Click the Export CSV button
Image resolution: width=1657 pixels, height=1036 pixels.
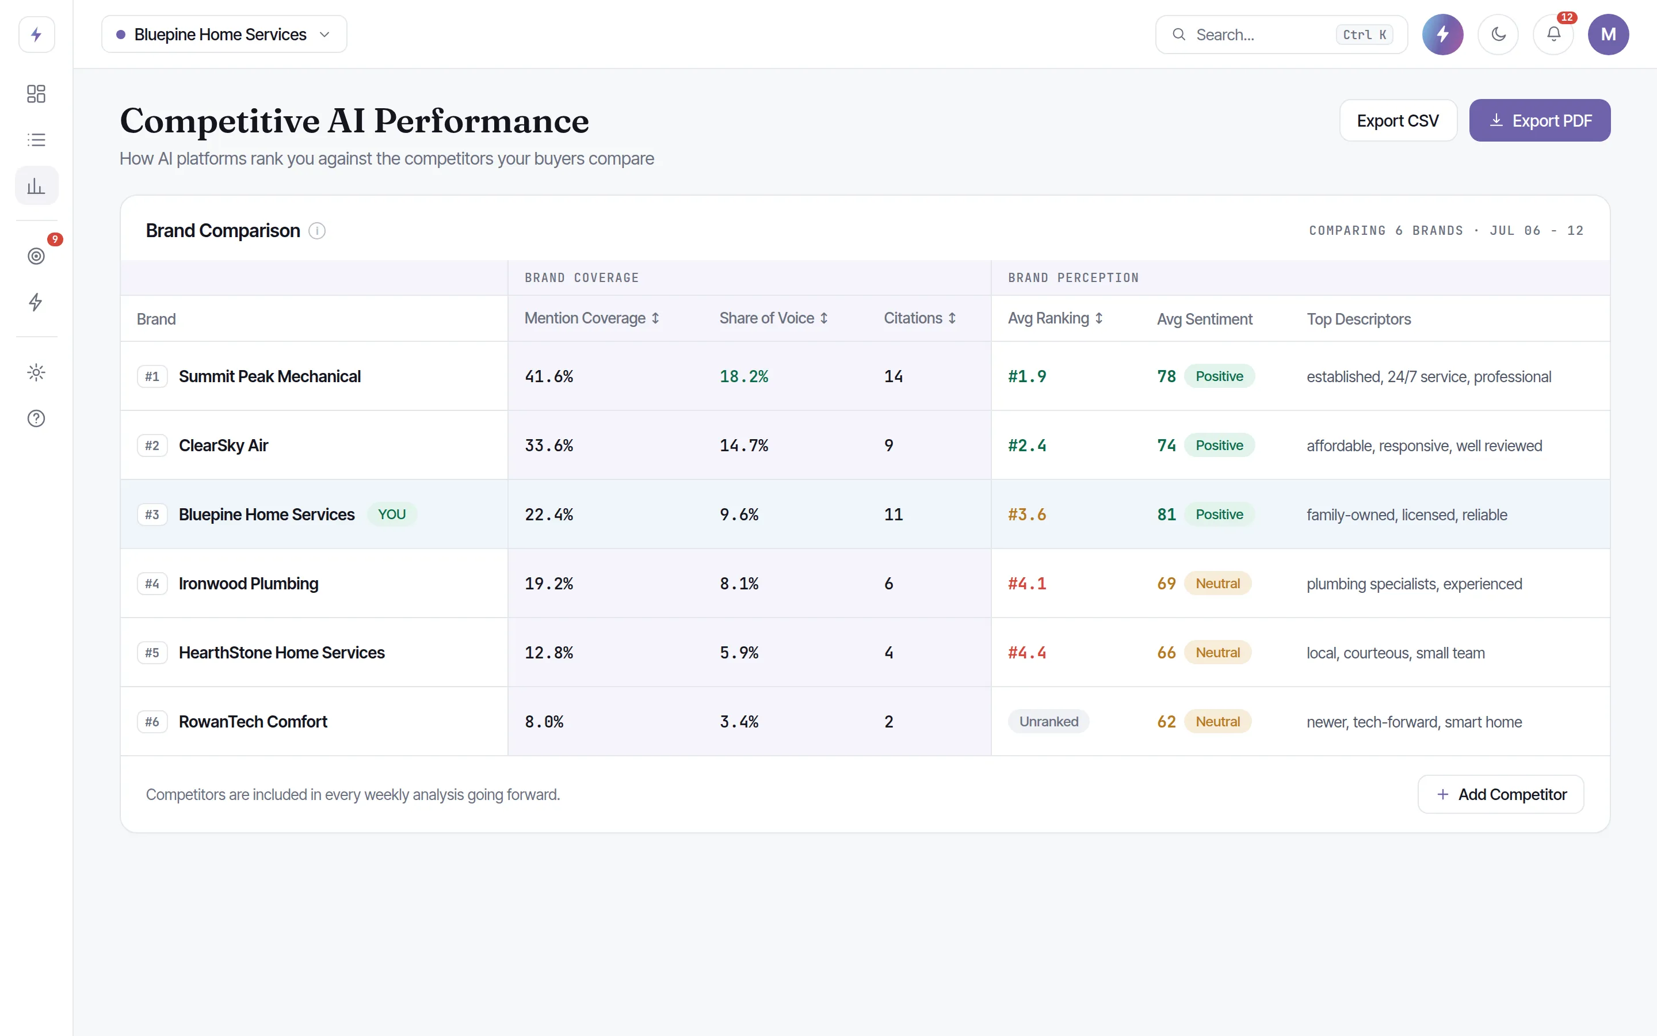click(1398, 121)
